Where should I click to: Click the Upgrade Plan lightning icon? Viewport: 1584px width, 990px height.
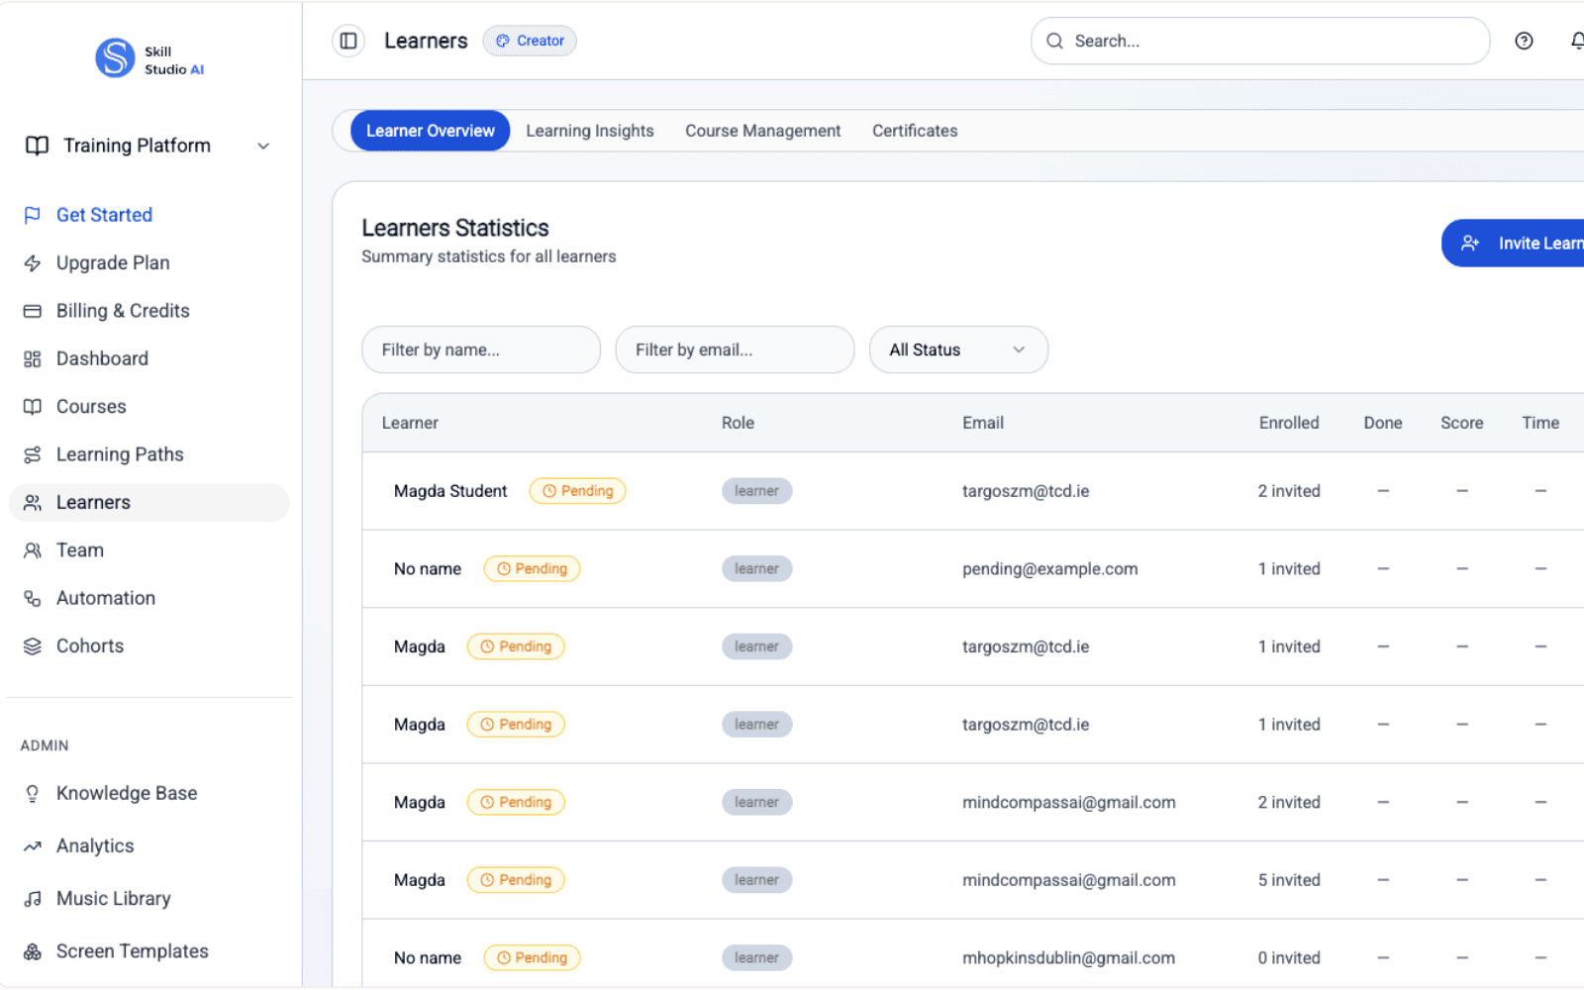pyautogui.click(x=33, y=262)
